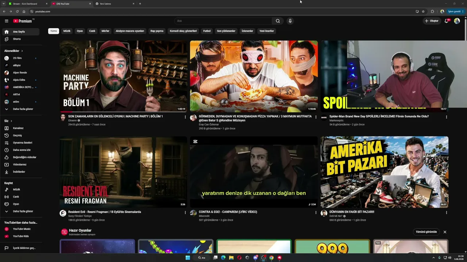Select the Son yüklenenler filter chip
This screenshot has height=262, width=467.
coord(226,31)
